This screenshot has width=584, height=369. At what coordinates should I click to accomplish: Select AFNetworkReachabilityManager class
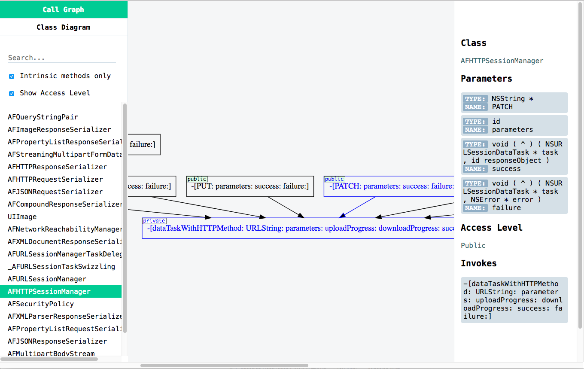(61, 229)
